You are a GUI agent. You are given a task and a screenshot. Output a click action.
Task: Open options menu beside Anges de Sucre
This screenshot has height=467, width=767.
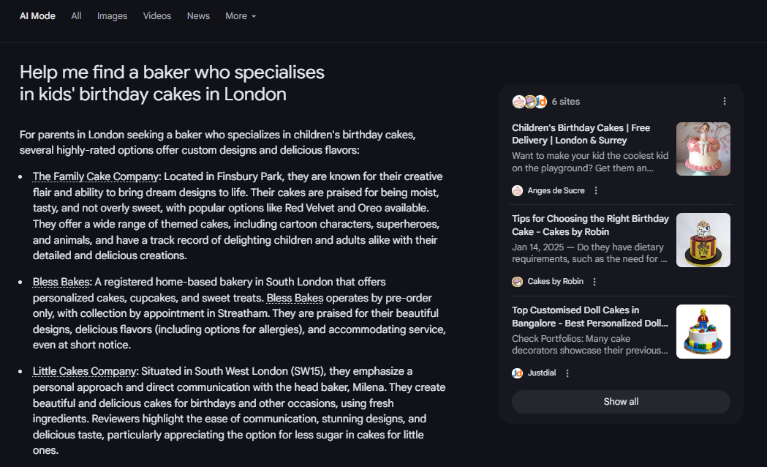tap(596, 190)
